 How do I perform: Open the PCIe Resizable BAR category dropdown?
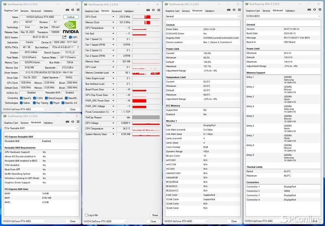point(41,128)
